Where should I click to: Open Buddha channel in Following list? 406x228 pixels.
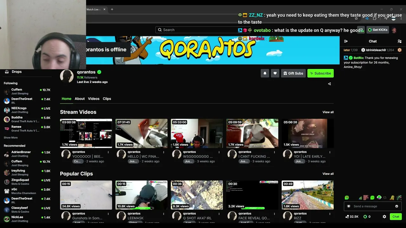[27, 119]
